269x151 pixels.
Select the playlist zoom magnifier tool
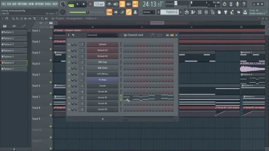(x=42, y=18)
